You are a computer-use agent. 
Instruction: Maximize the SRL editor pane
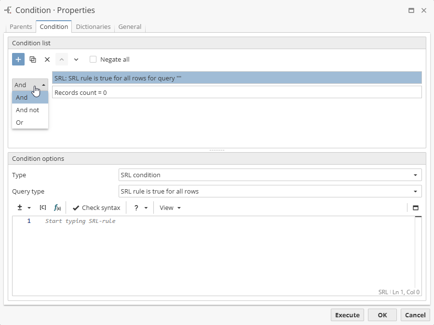416,207
